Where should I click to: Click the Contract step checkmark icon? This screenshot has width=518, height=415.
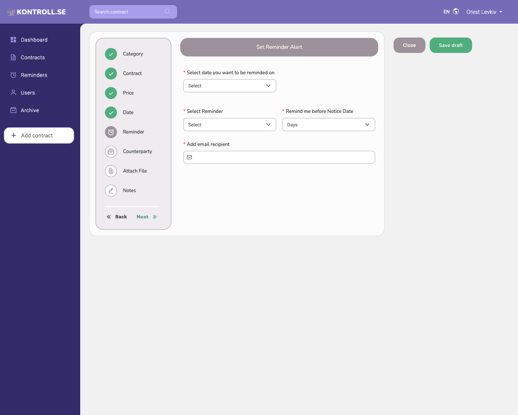pos(111,74)
